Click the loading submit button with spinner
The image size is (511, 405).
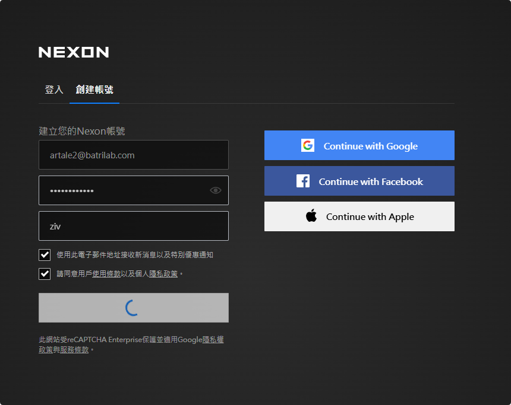134,308
